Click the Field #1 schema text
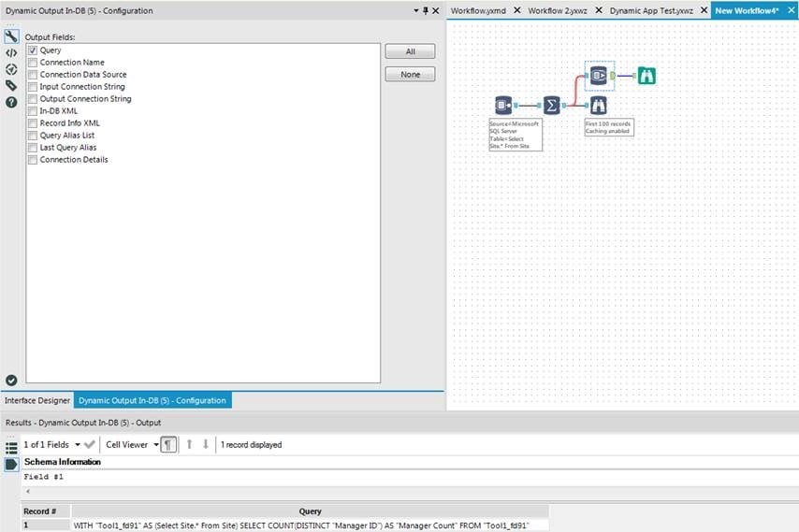This screenshot has height=532, width=799. pos(43,477)
